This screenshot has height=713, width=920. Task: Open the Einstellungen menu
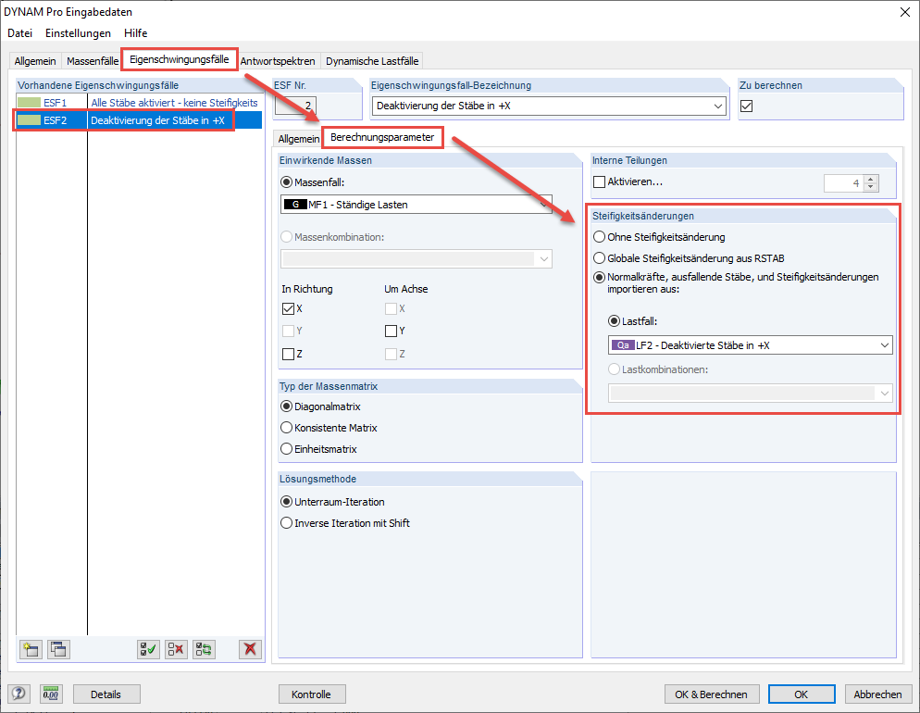78,33
